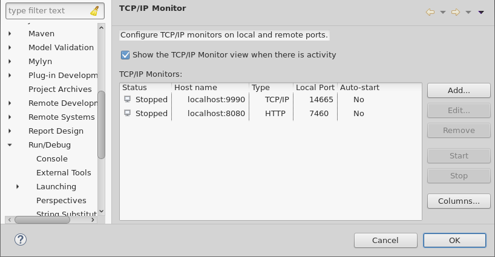Click the Cancel button

coord(385,240)
